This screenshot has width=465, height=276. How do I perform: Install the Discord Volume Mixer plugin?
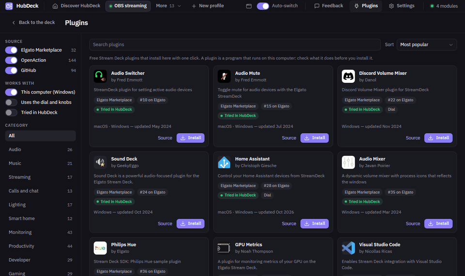(x=438, y=138)
